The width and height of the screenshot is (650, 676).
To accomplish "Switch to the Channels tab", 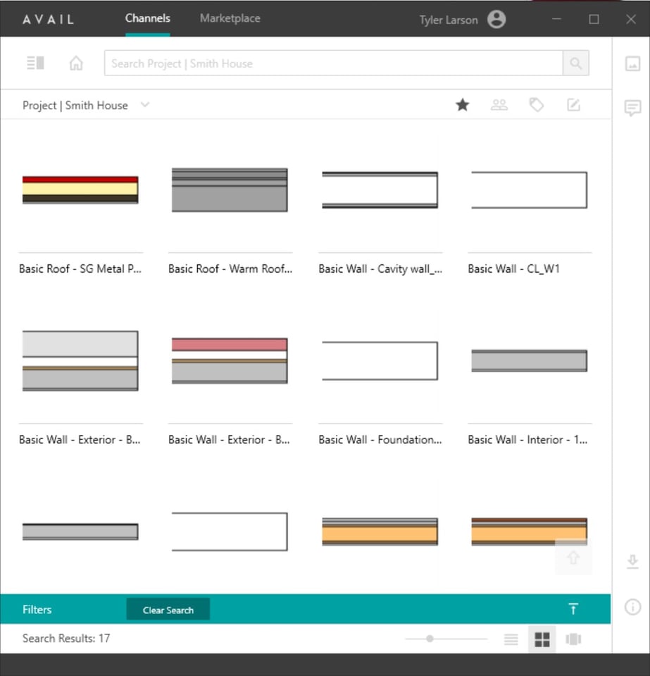I will [147, 19].
